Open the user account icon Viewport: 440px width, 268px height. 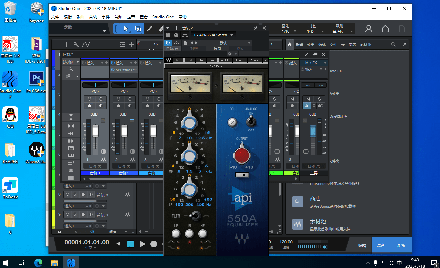(x=369, y=29)
